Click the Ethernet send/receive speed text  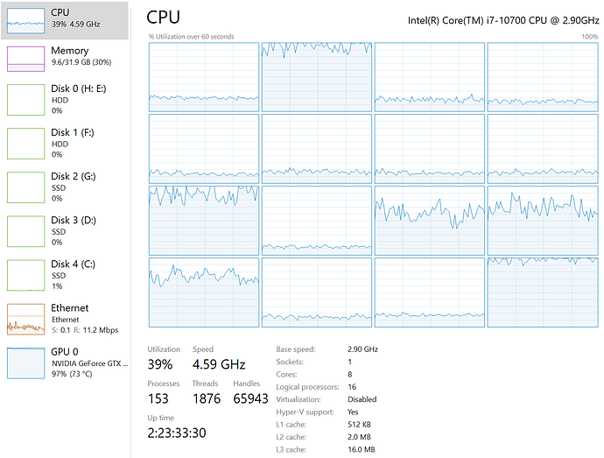point(84,330)
